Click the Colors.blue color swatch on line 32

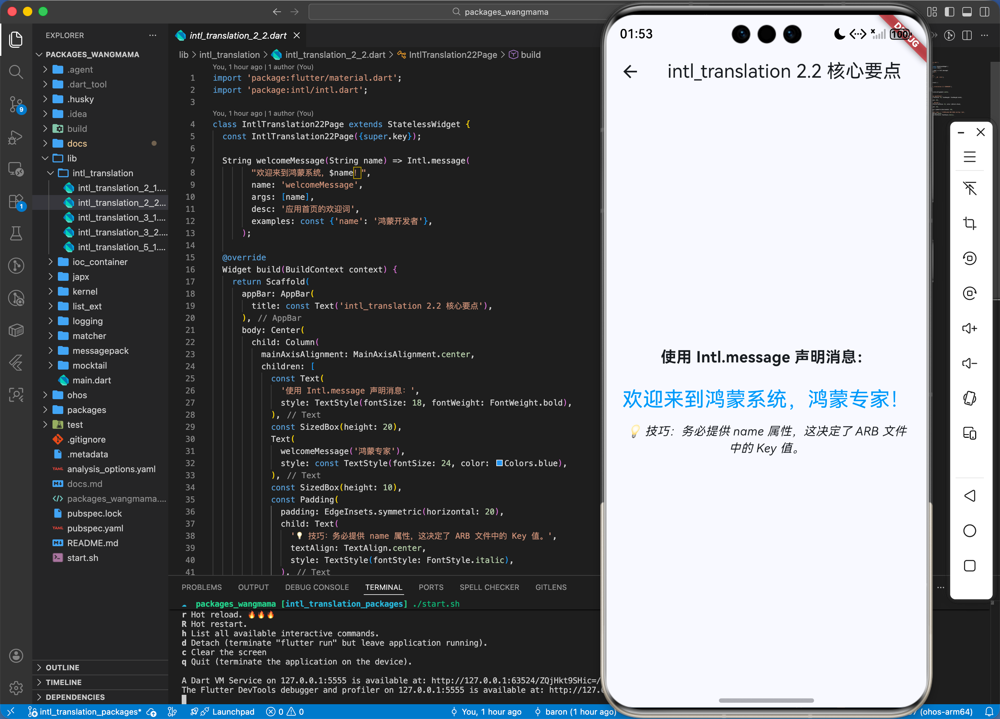click(500, 463)
